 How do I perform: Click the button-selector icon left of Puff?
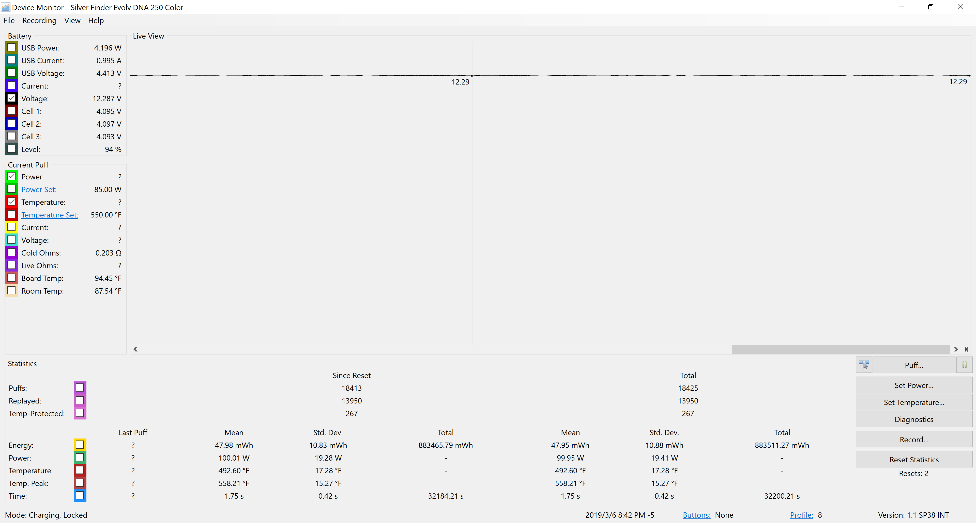point(864,365)
